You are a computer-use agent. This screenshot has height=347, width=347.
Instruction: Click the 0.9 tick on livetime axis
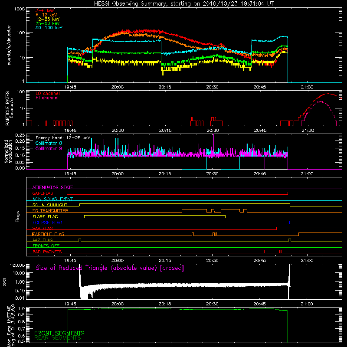(x=22, y=314)
